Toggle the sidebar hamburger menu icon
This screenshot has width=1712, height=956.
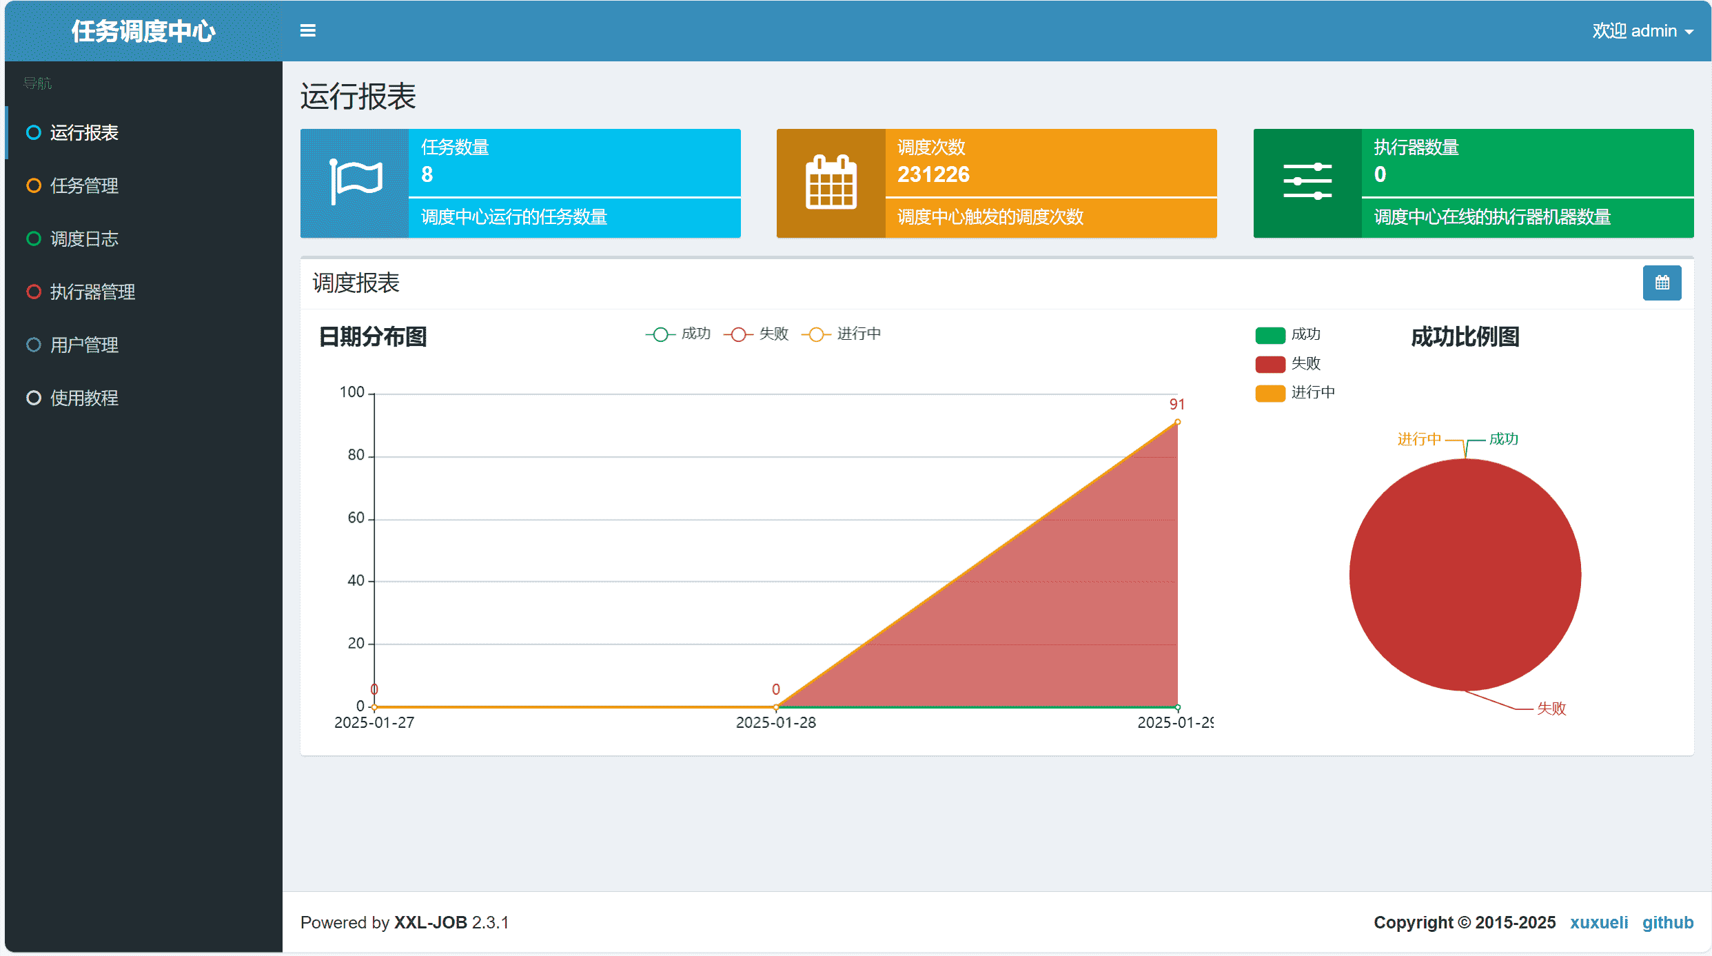pyautogui.click(x=307, y=30)
